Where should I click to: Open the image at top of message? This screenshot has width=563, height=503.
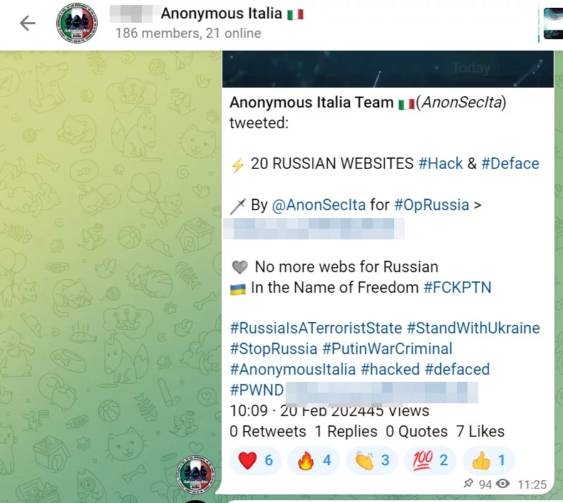click(x=388, y=69)
